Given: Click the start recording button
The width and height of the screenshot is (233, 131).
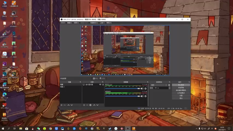Looking at the screenshot, I should click(181, 88).
